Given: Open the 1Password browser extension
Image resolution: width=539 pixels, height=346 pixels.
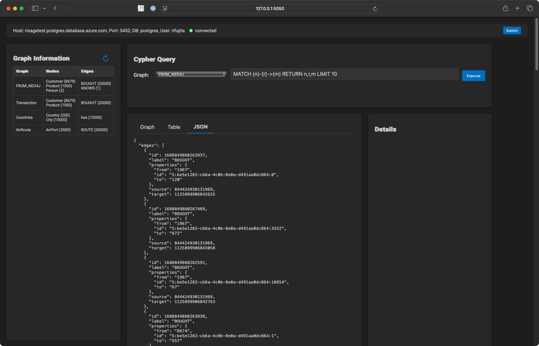Looking at the screenshot, I should click(x=153, y=8).
